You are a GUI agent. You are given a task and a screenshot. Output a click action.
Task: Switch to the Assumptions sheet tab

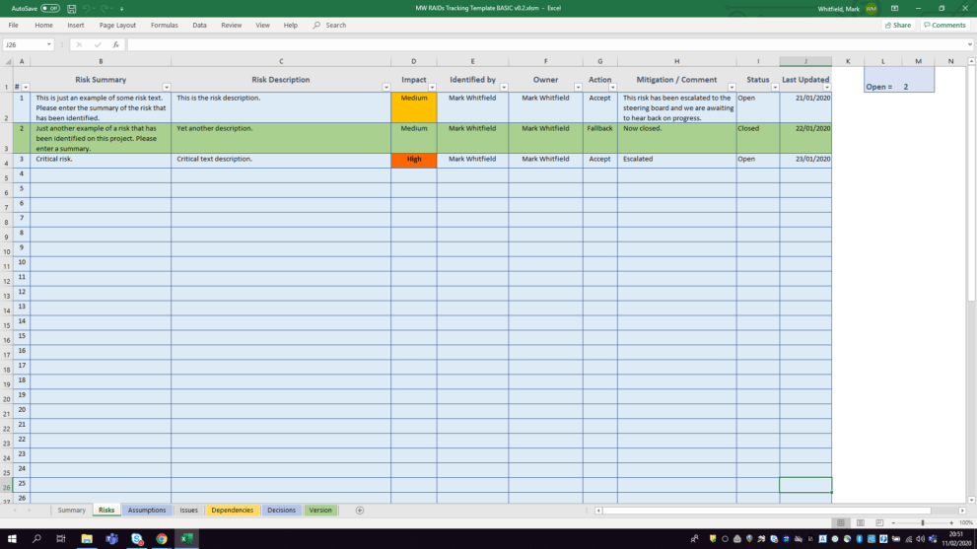147,510
